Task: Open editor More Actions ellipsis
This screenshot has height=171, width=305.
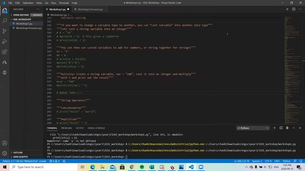Action: point(300,9)
